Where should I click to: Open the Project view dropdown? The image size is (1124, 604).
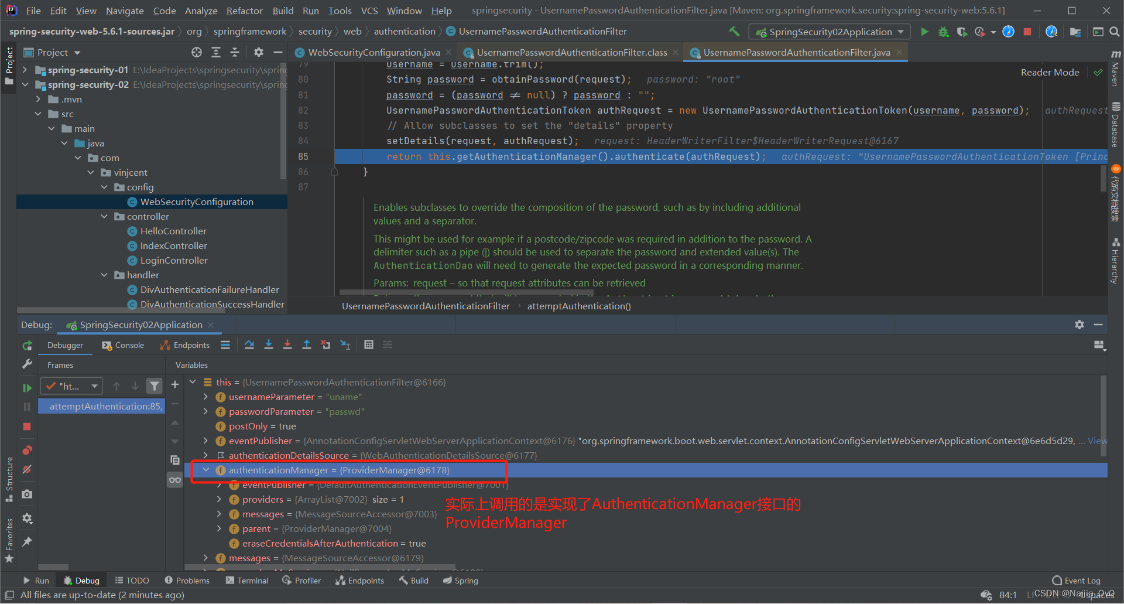click(x=52, y=52)
